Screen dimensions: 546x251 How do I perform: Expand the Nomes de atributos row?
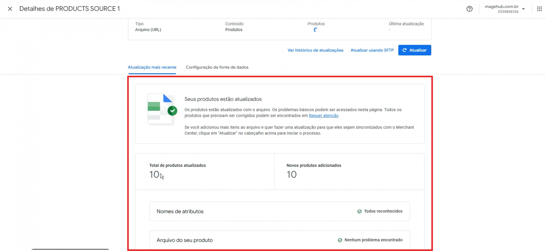[279, 211]
